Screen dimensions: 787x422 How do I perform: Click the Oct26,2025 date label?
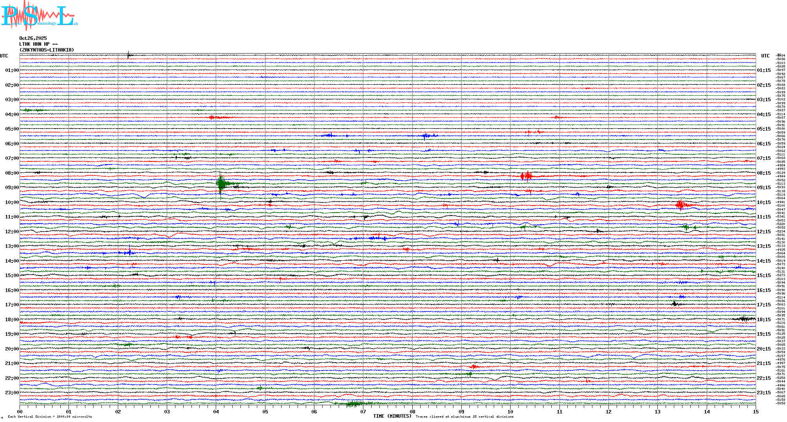[x=33, y=38]
